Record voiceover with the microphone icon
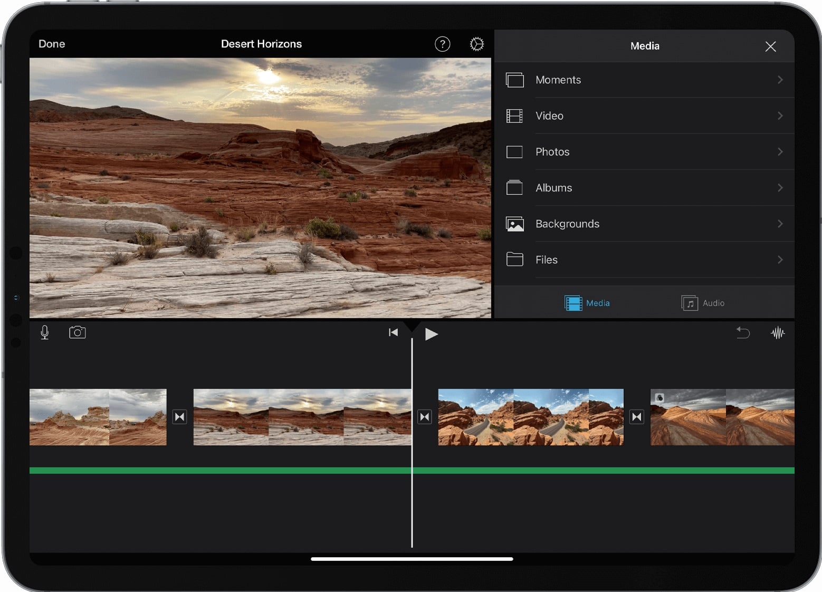Image resolution: width=822 pixels, height=592 pixels. [45, 332]
